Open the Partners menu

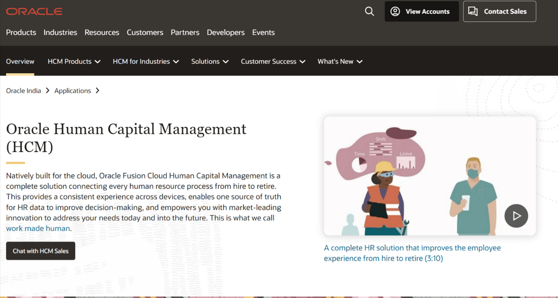pos(185,32)
